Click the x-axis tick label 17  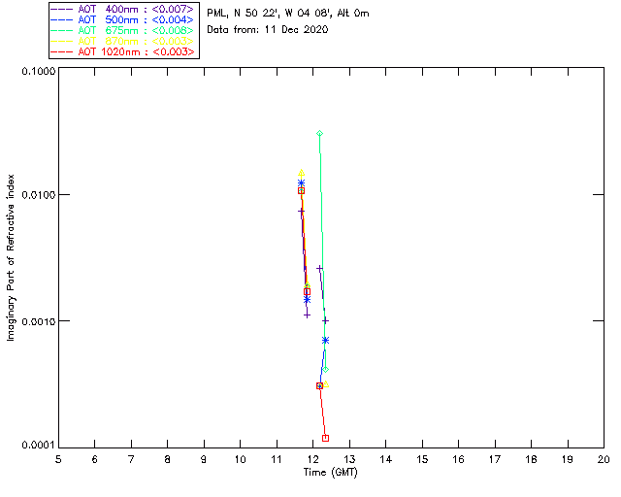click(495, 459)
